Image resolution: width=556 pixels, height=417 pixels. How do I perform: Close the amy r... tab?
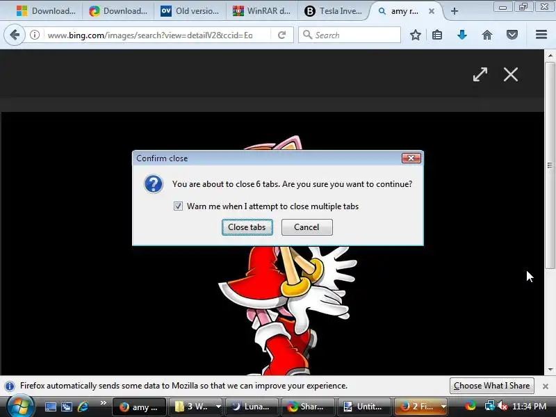coord(431,11)
